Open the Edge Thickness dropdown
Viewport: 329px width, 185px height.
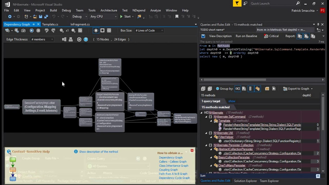(42, 39)
